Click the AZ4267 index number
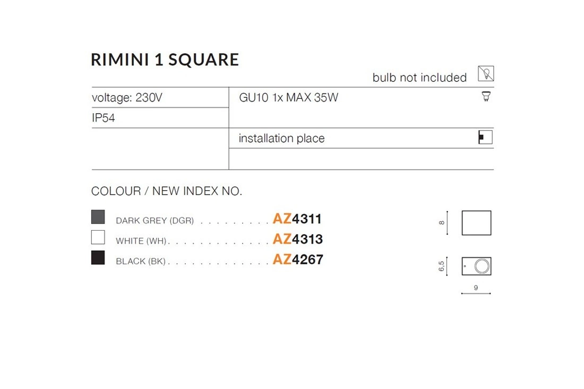 297,260
